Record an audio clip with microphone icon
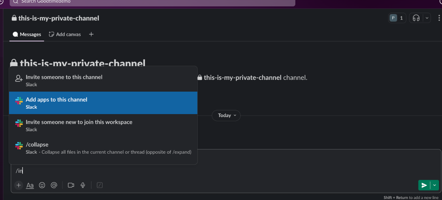 tap(83, 185)
